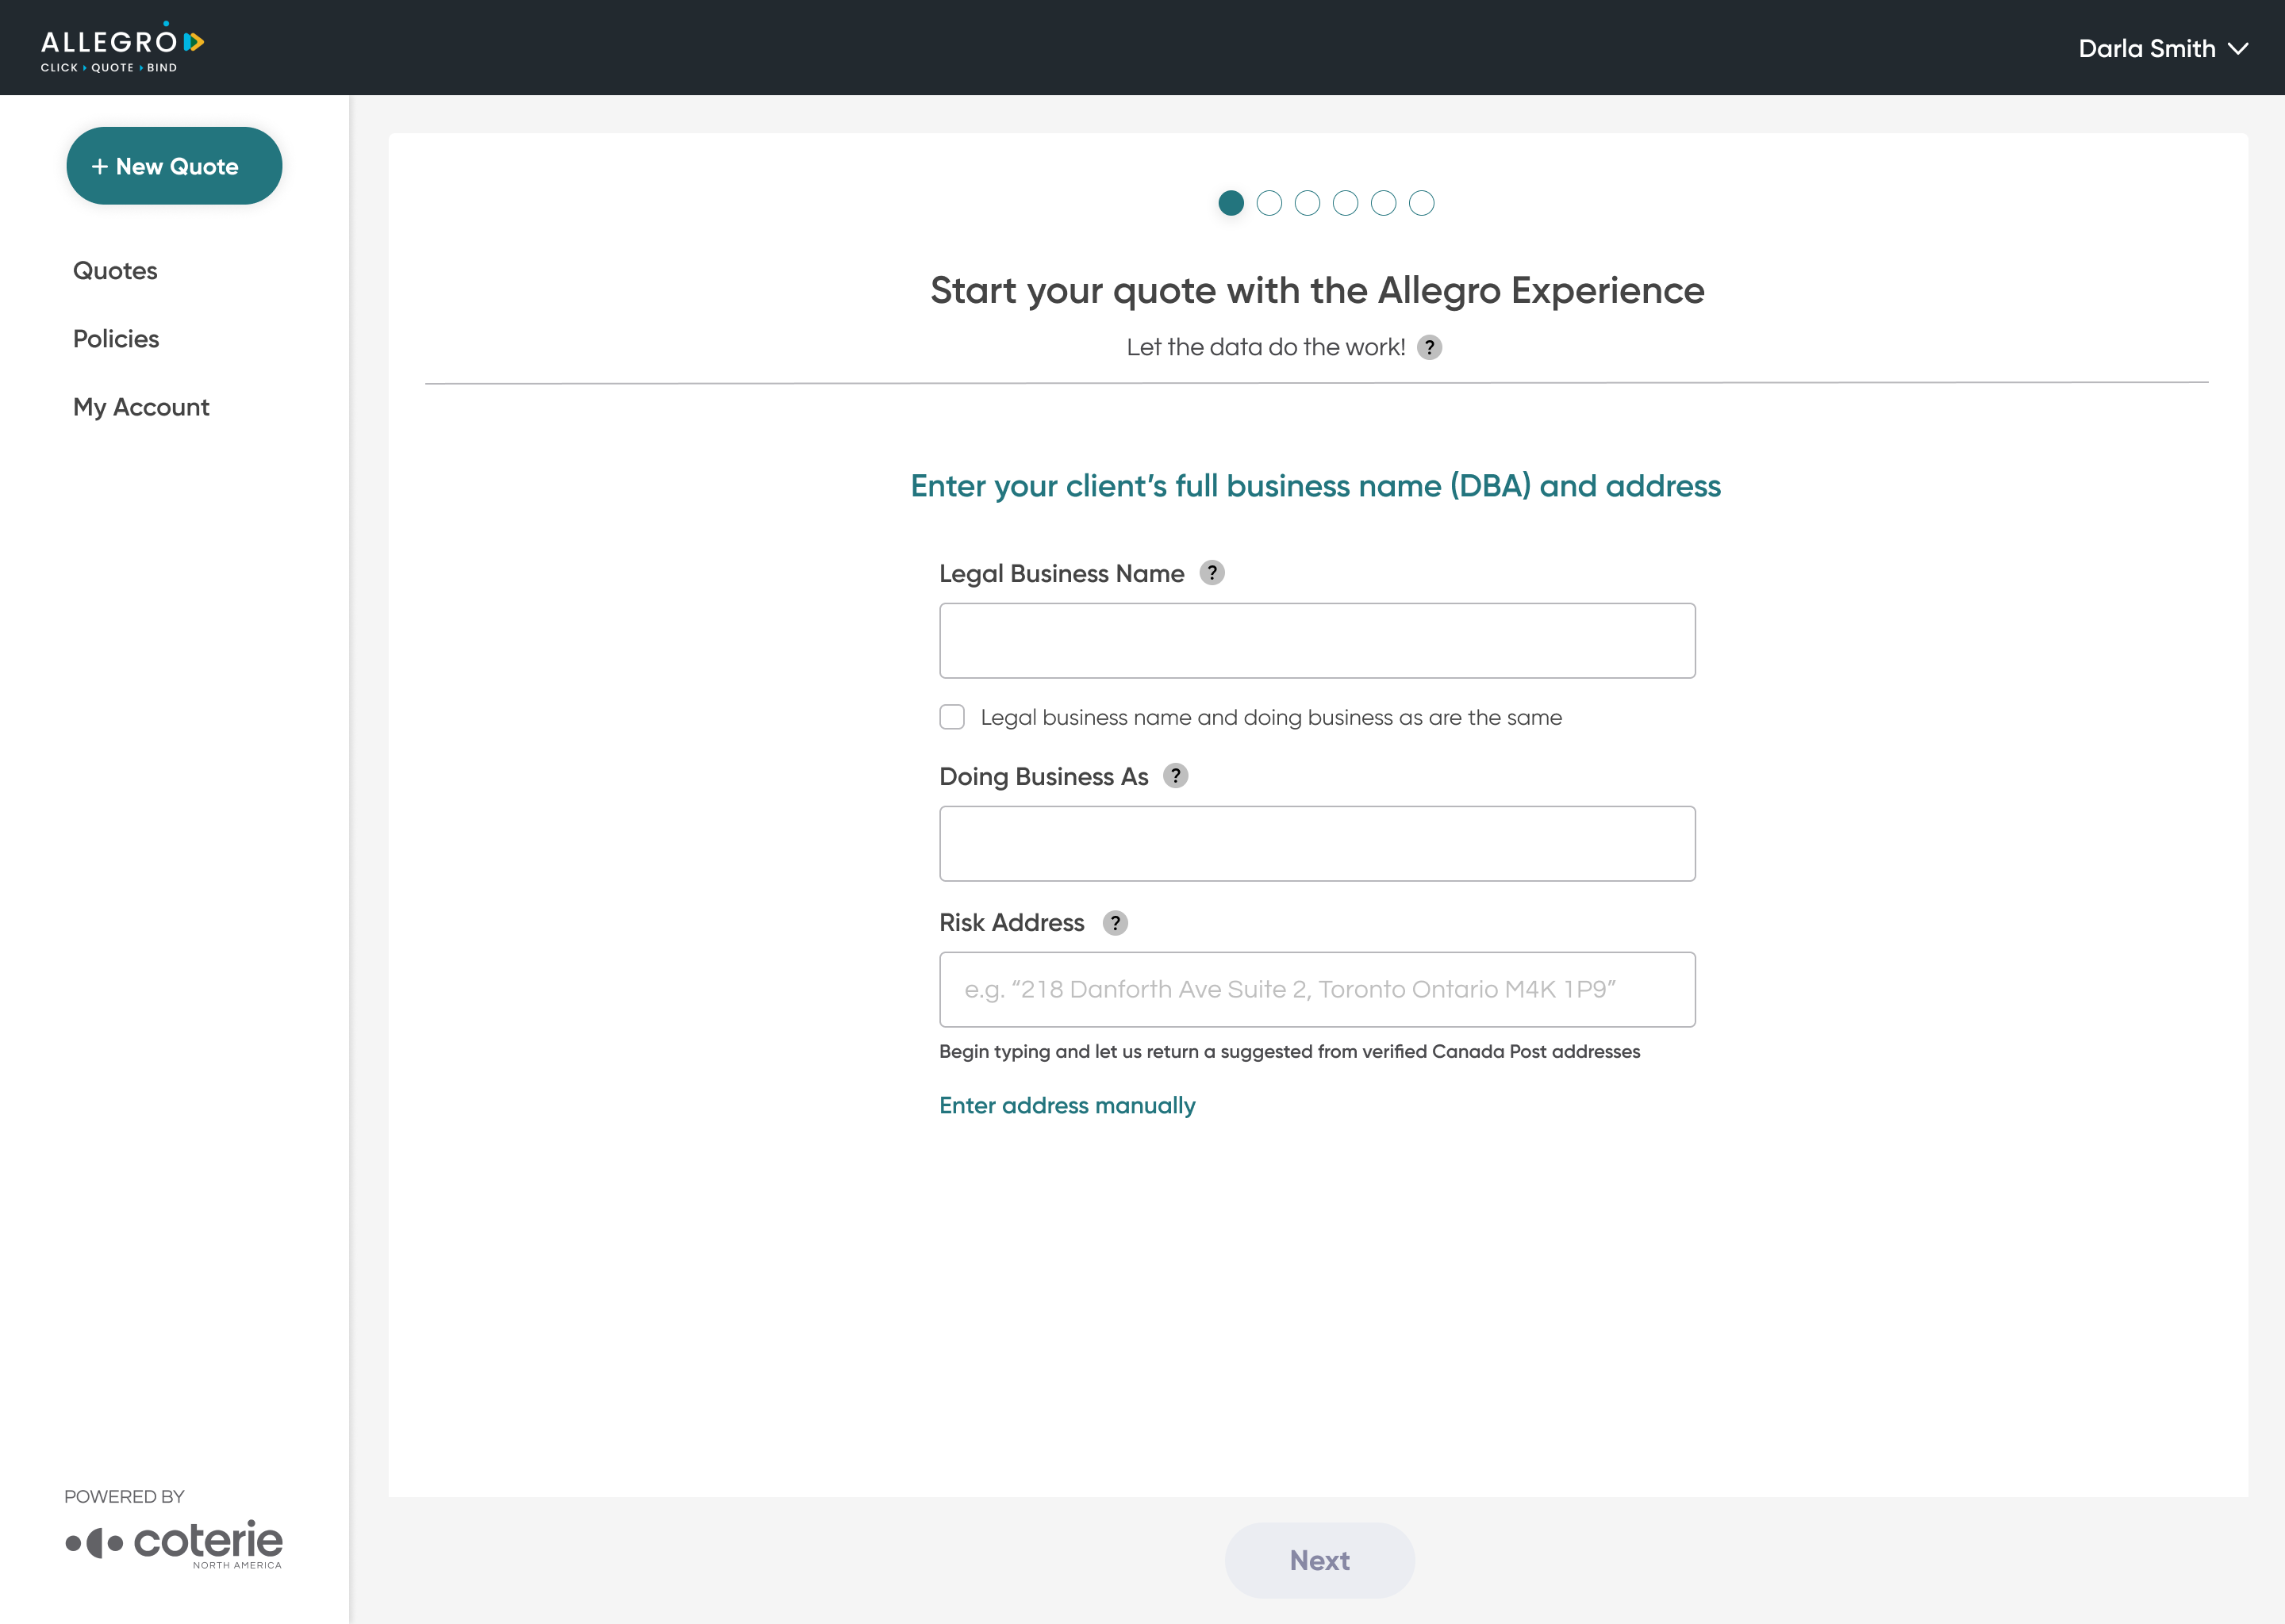Go to Policies in the sidebar
The image size is (2285, 1624).
click(x=116, y=339)
